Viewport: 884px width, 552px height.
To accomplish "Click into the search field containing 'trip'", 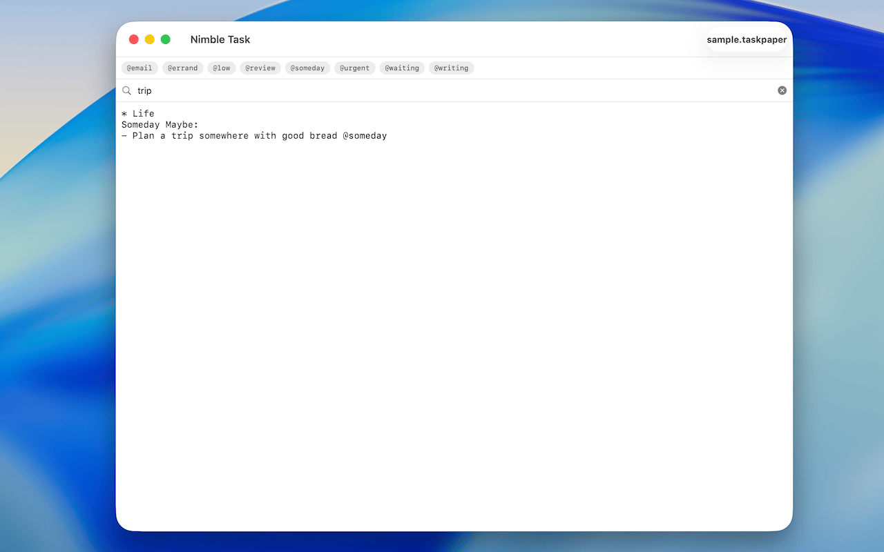I will coord(456,90).
